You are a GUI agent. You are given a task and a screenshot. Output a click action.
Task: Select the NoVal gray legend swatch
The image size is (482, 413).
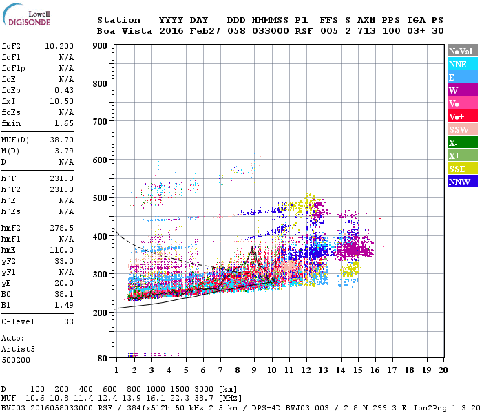coord(463,51)
